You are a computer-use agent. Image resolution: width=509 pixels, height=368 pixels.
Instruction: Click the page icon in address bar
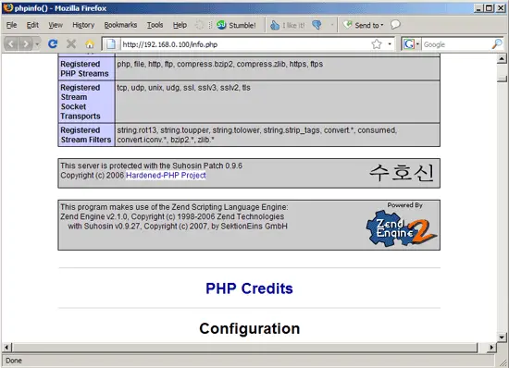tap(111, 44)
